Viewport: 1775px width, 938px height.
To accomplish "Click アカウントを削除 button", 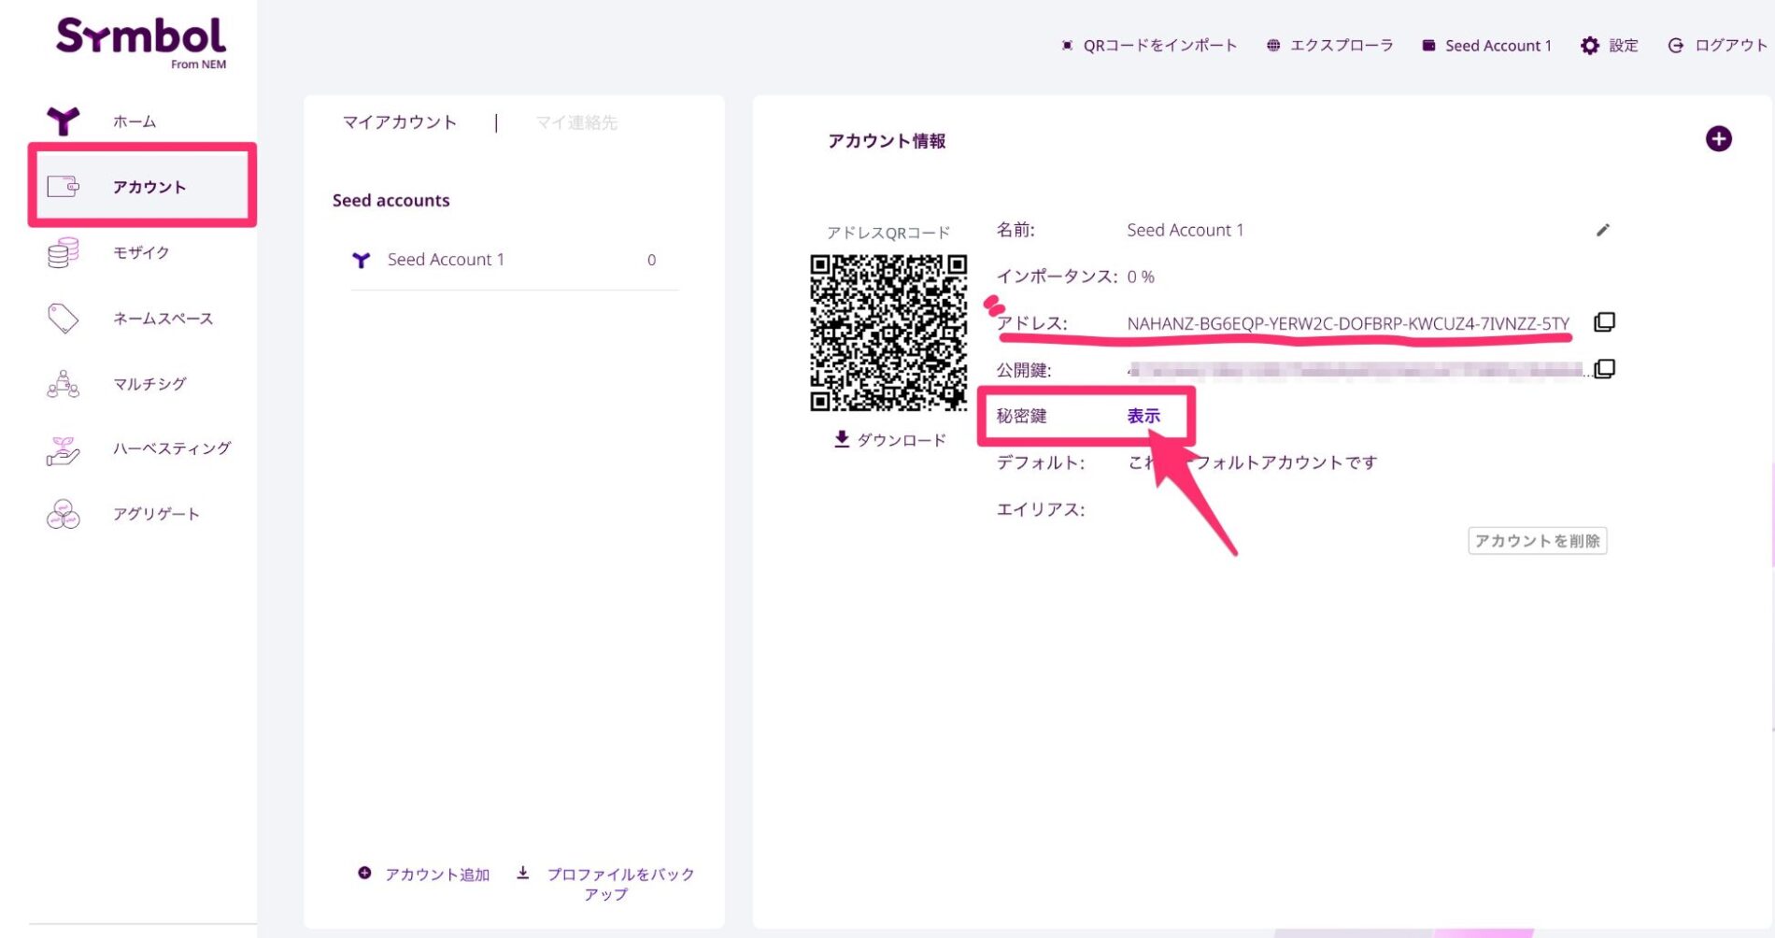I will coord(1538,541).
